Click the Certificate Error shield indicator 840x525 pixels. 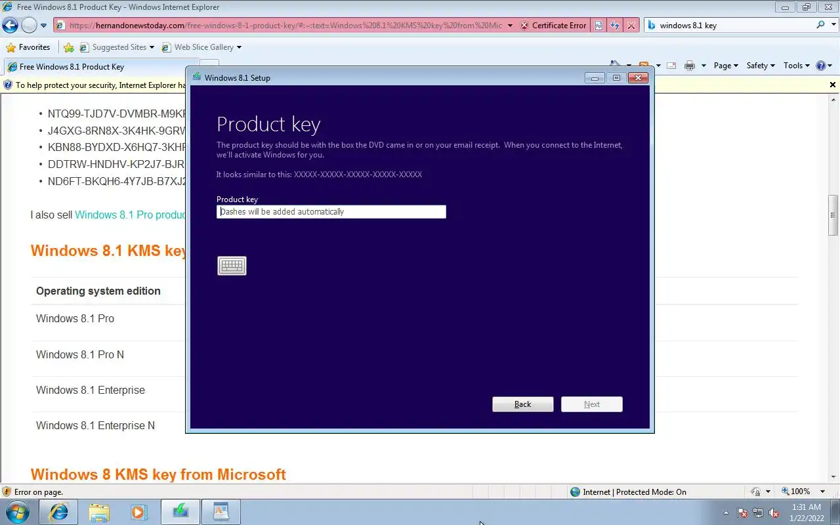pos(553,26)
